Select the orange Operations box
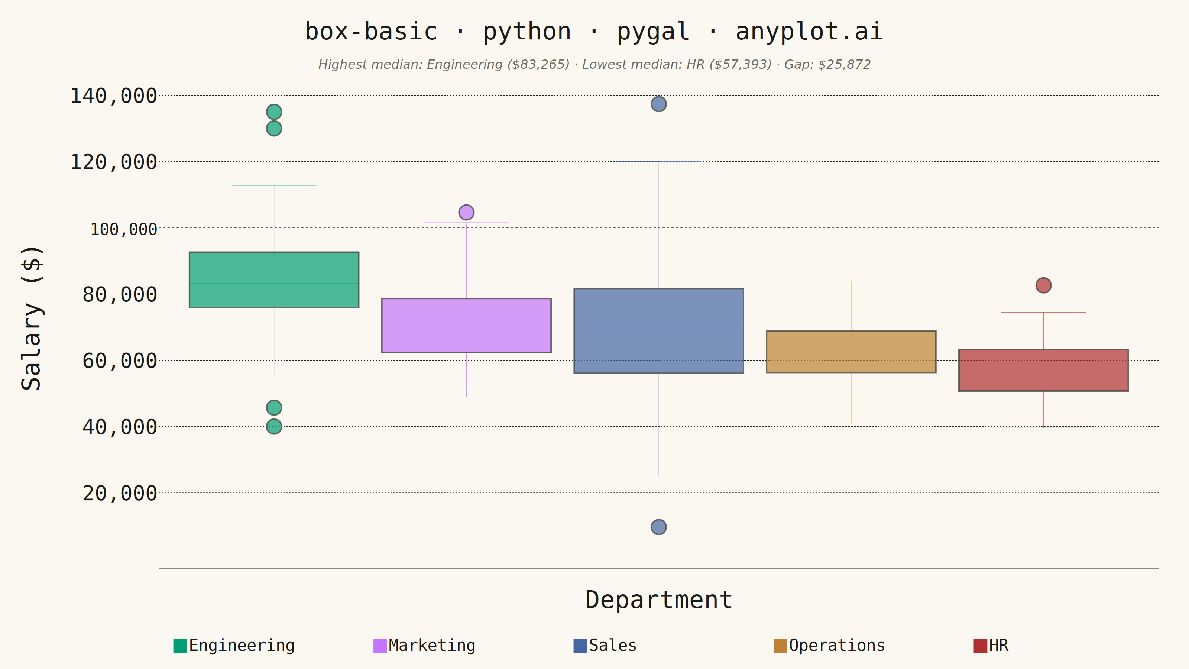1189x669 pixels. point(851,352)
